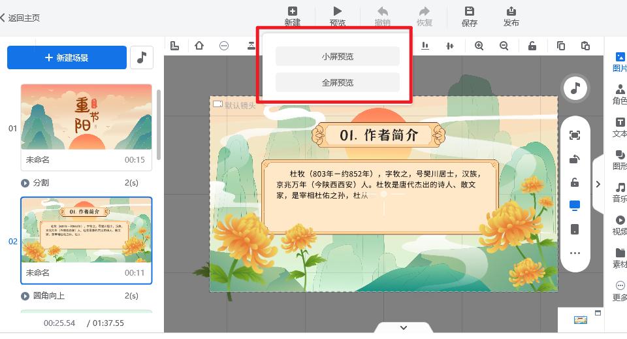Screen dimensions: 627x339
Task: Open the 图形 tab in sidebar
Action: click(x=619, y=160)
